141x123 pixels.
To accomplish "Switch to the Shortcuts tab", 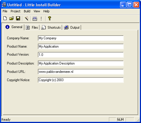I will point(51,28).
